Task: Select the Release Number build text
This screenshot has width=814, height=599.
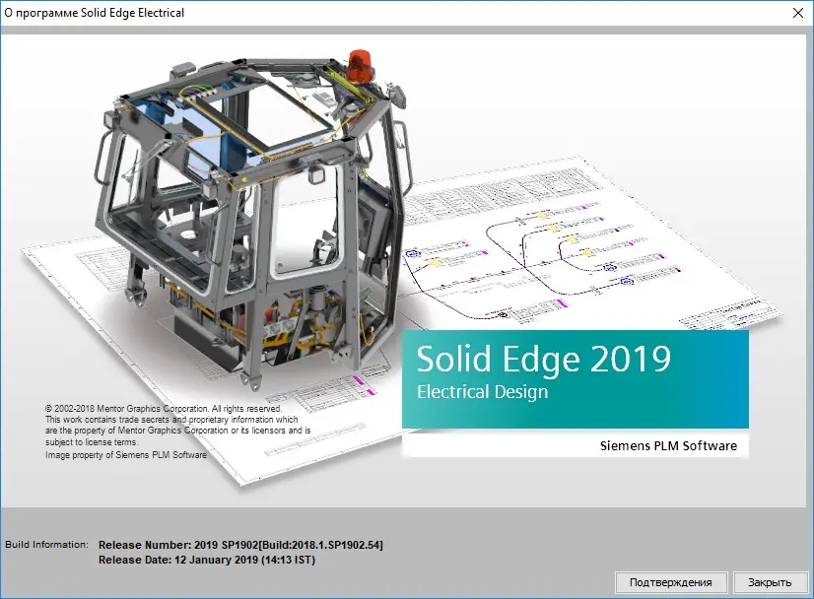Action: pyautogui.click(x=240, y=545)
